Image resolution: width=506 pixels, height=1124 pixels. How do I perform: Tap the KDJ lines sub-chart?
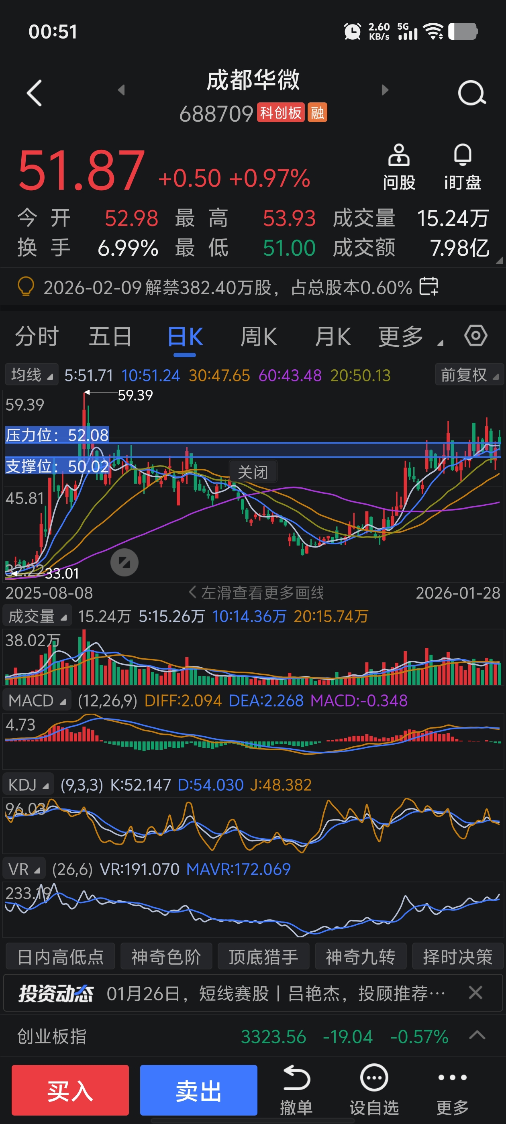pos(253,825)
